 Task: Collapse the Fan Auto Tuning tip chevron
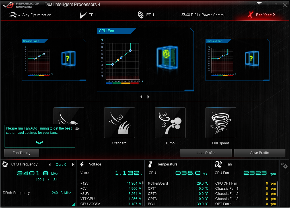pyautogui.click(x=40, y=143)
